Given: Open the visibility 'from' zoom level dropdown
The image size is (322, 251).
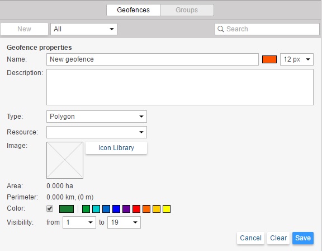Looking at the screenshot, I should [x=79, y=222].
